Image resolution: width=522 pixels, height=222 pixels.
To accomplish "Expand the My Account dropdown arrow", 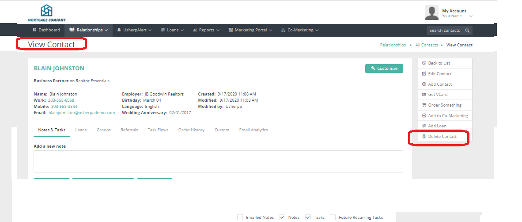I will click(x=471, y=16).
